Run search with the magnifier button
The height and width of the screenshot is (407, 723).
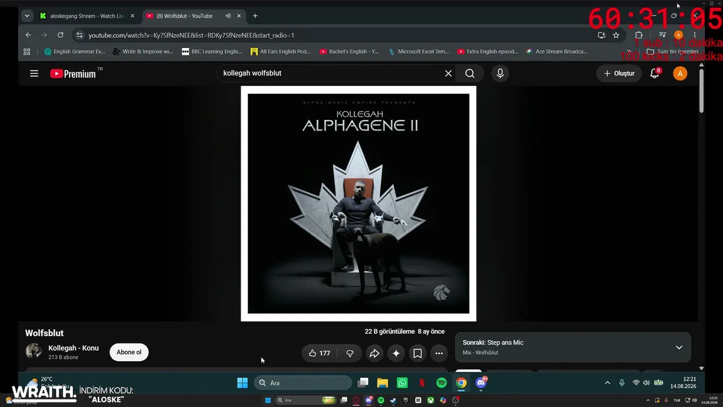[x=470, y=73]
